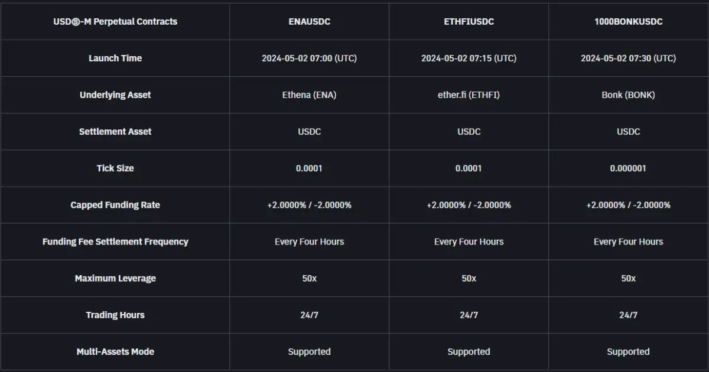Select the Capped Funding Rate label
Viewport: 709px width, 372px height.
pos(115,205)
